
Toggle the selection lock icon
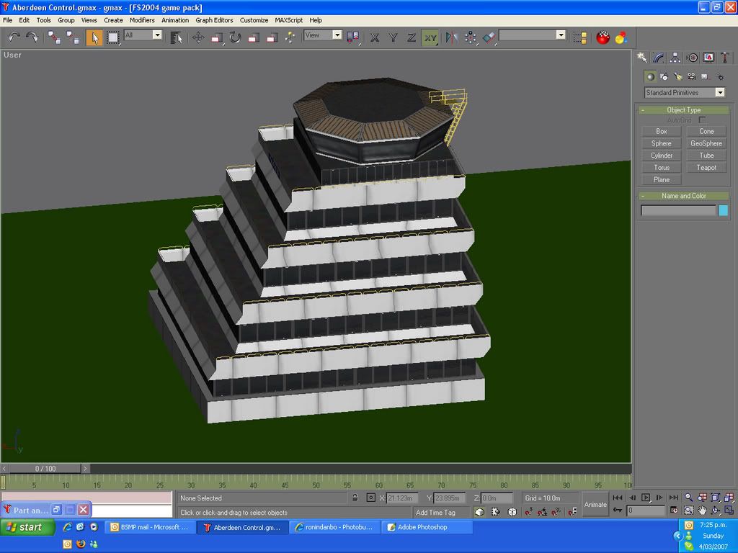pos(355,498)
